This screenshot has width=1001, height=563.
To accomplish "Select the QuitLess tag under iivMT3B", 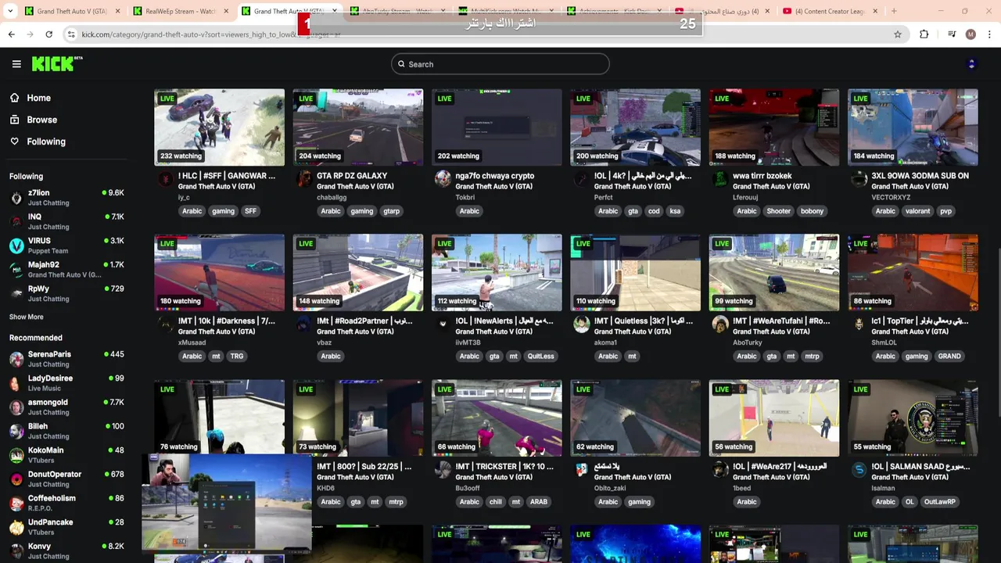I will coord(540,357).
